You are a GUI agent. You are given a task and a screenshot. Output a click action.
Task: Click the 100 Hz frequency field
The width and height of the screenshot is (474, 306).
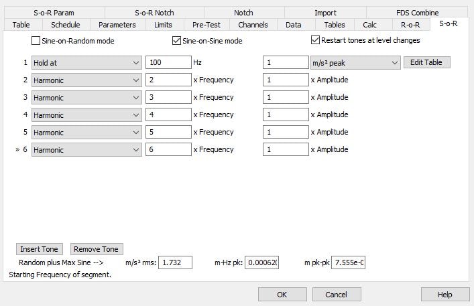[168, 62]
